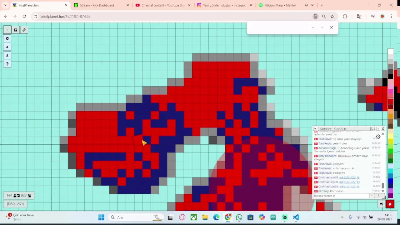Click the online users counter box
The image size is (400, 225).
click(19, 196)
